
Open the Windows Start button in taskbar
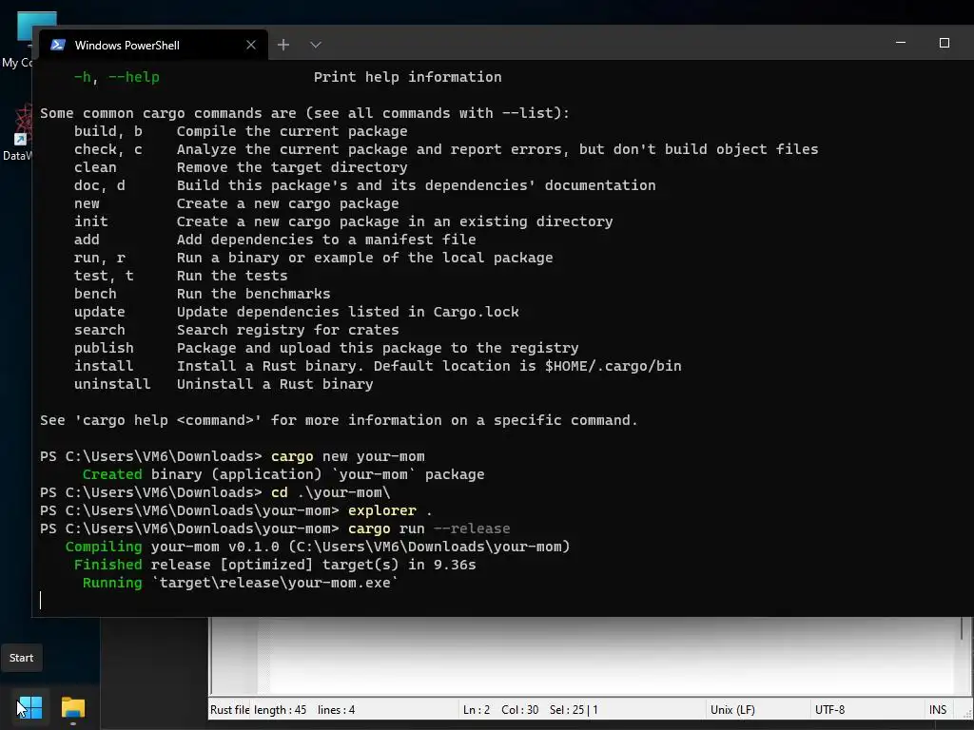click(29, 707)
